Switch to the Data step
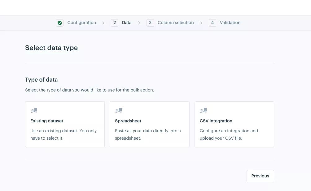This screenshot has width=311, height=191. click(x=127, y=23)
